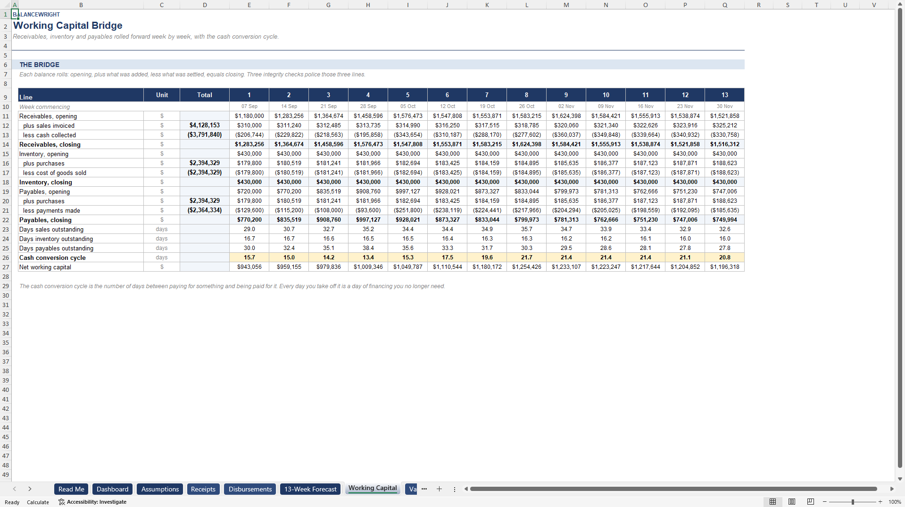905x507 pixels.
Task: Click vertical scrollbar up arrow
Action: click(900, 4)
